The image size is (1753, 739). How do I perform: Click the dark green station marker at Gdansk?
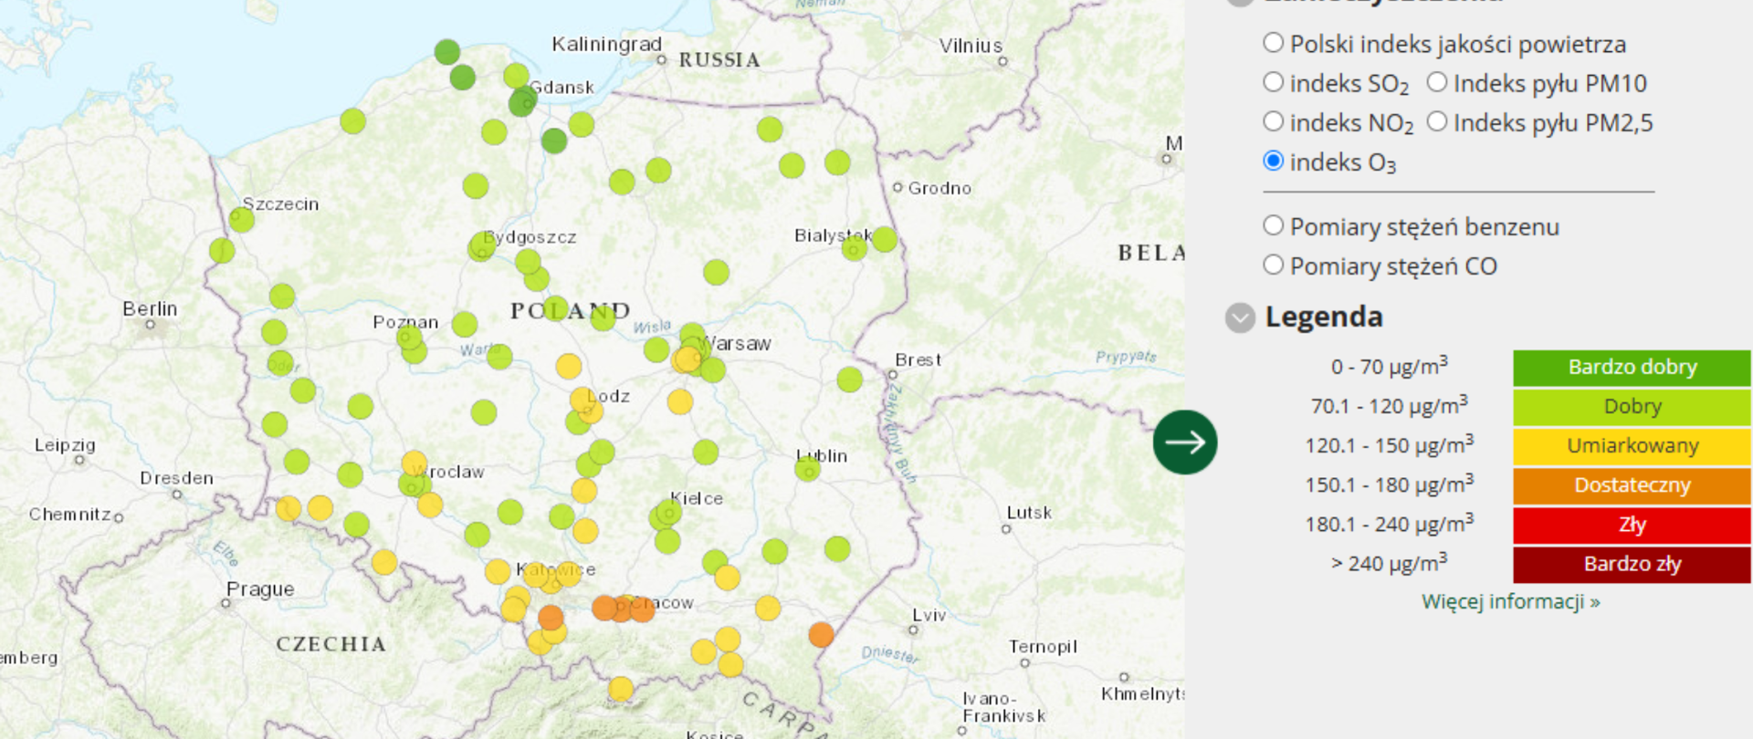click(x=522, y=102)
